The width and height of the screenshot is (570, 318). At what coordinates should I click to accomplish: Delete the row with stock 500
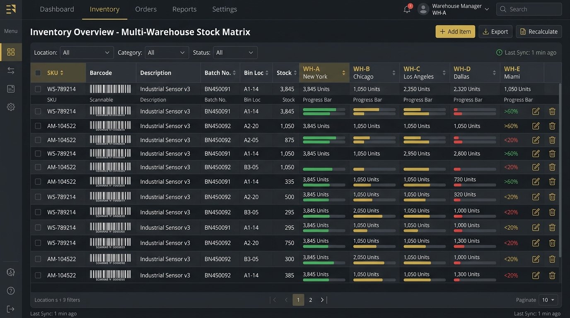tap(552, 197)
